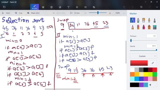Select the Marker brush

click(x=132, y=20)
